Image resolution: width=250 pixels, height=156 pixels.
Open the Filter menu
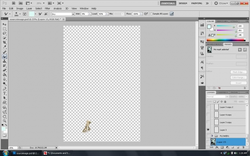47,9
